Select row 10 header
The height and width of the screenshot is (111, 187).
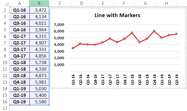tap(5, 63)
